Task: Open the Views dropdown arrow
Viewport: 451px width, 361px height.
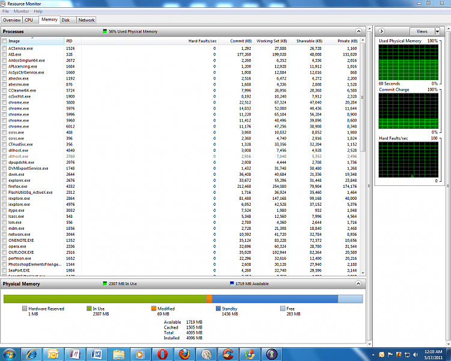Action: [x=438, y=31]
